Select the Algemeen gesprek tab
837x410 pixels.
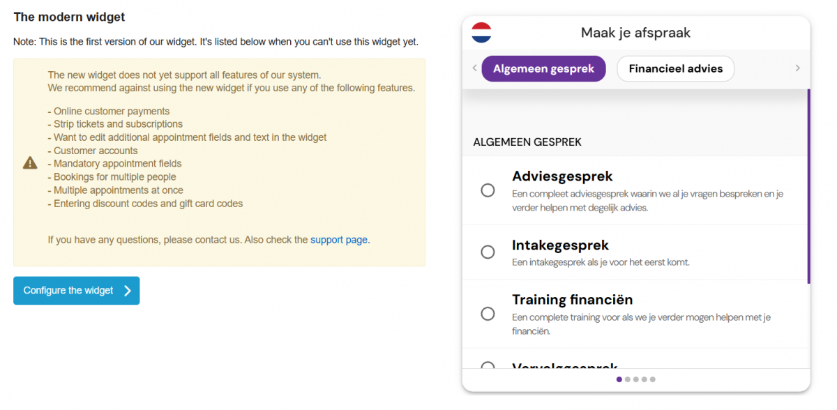543,68
